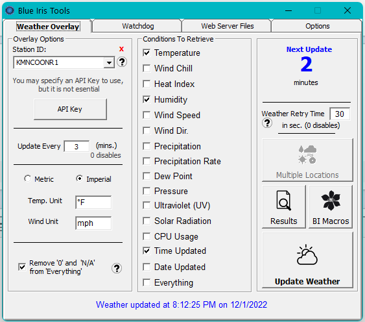Viewport: 365px width, 322px height.
Task: Open the Multiple Locations button
Action: (307, 160)
